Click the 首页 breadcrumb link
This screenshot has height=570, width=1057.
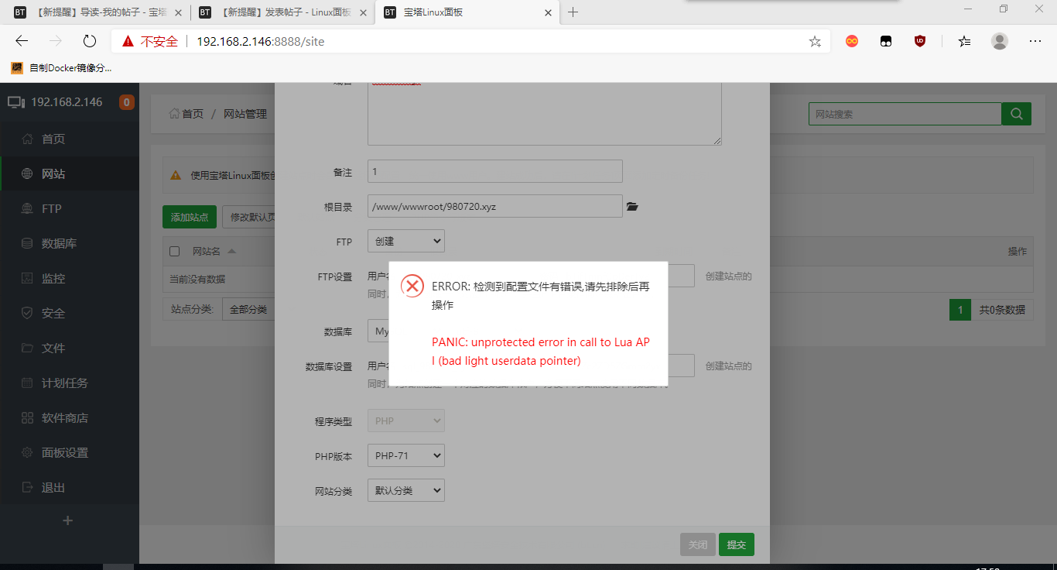(186, 114)
